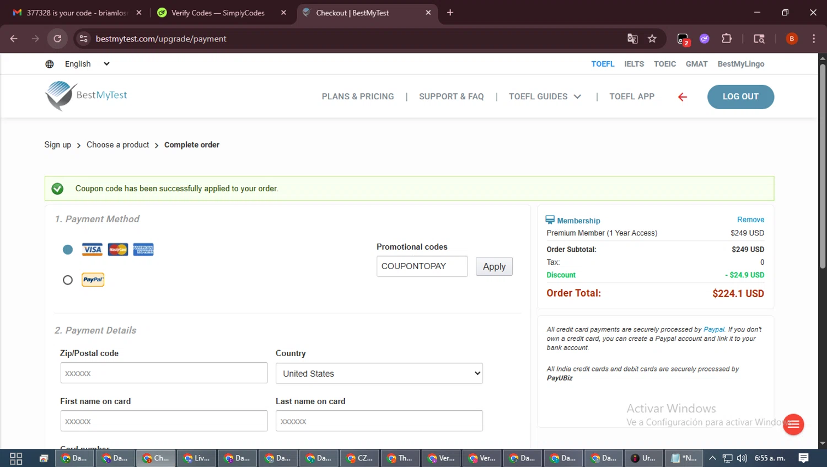Image resolution: width=827 pixels, height=467 pixels.
Task: Click the Sign up breadcrumb
Action: (58, 144)
